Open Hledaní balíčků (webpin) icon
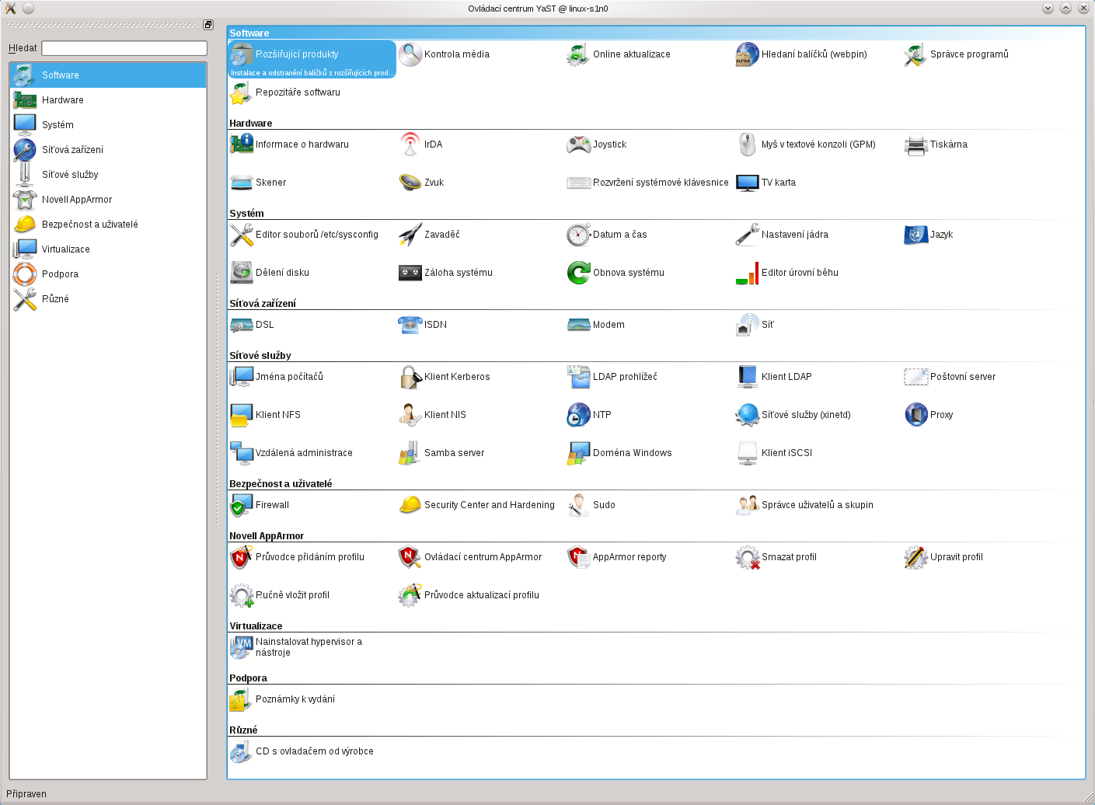The width and height of the screenshot is (1095, 805). tap(747, 54)
